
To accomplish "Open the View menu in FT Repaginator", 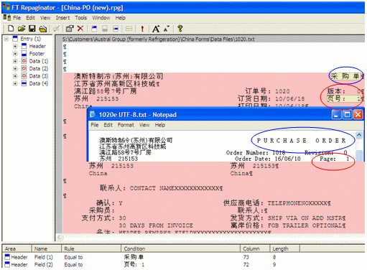I will [x=45, y=18].
